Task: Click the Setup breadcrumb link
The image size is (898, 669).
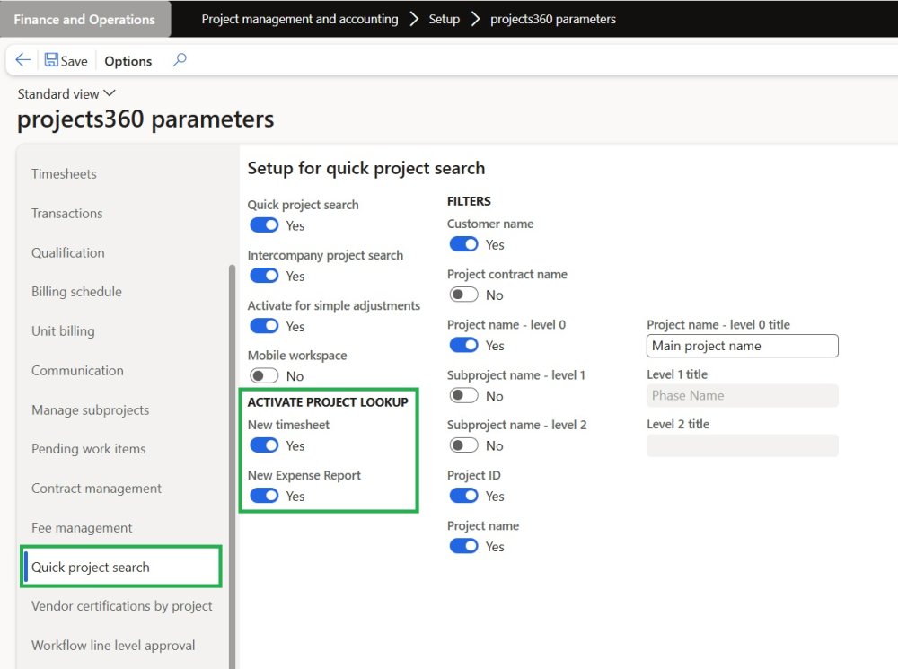Action: [x=445, y=19]
